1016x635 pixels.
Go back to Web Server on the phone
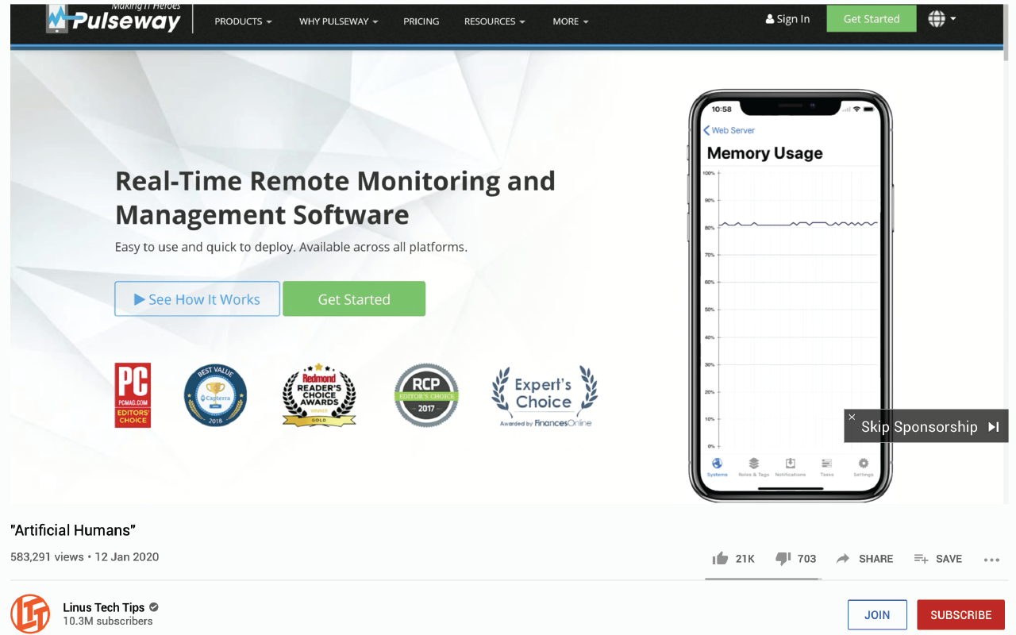coord(729,130)
